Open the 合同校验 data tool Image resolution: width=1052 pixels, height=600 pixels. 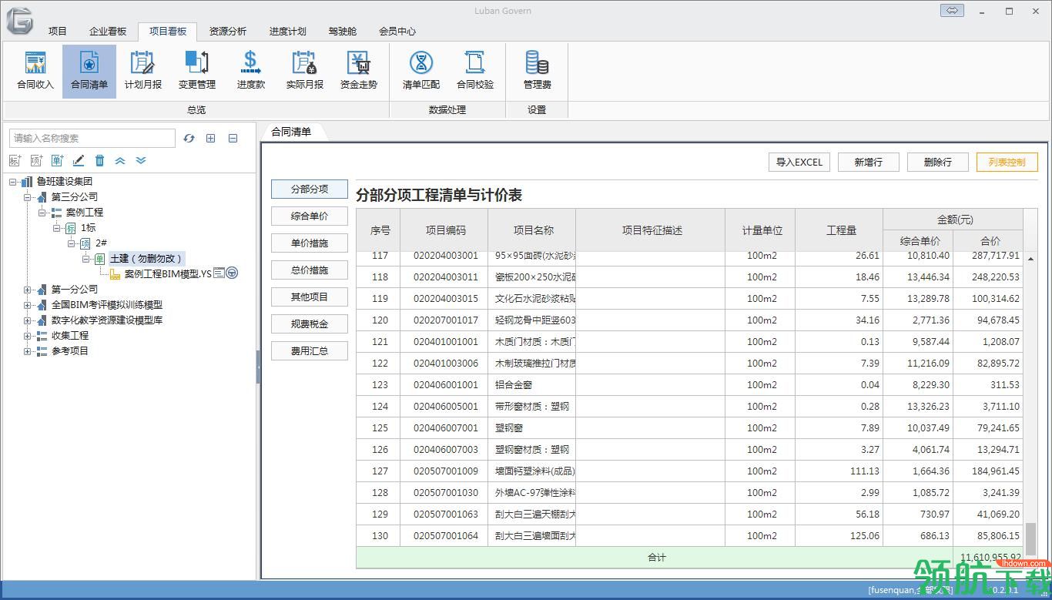(x=475, y=71)
